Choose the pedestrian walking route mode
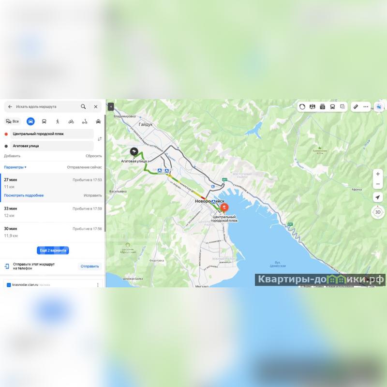This screenshot has width=387, height=387. point(58,121)
